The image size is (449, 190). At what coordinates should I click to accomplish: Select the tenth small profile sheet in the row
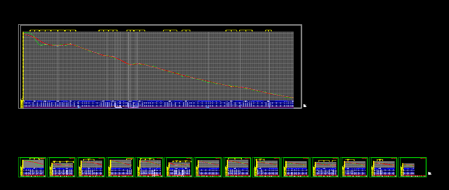pyautogui.click(x=295, y=167)
